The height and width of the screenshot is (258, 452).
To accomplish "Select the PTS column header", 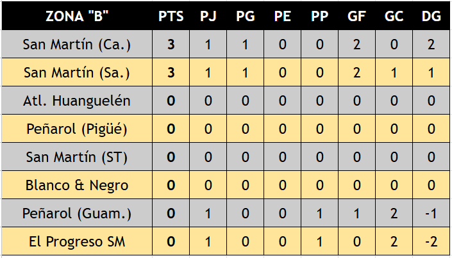I will point(171,17).
